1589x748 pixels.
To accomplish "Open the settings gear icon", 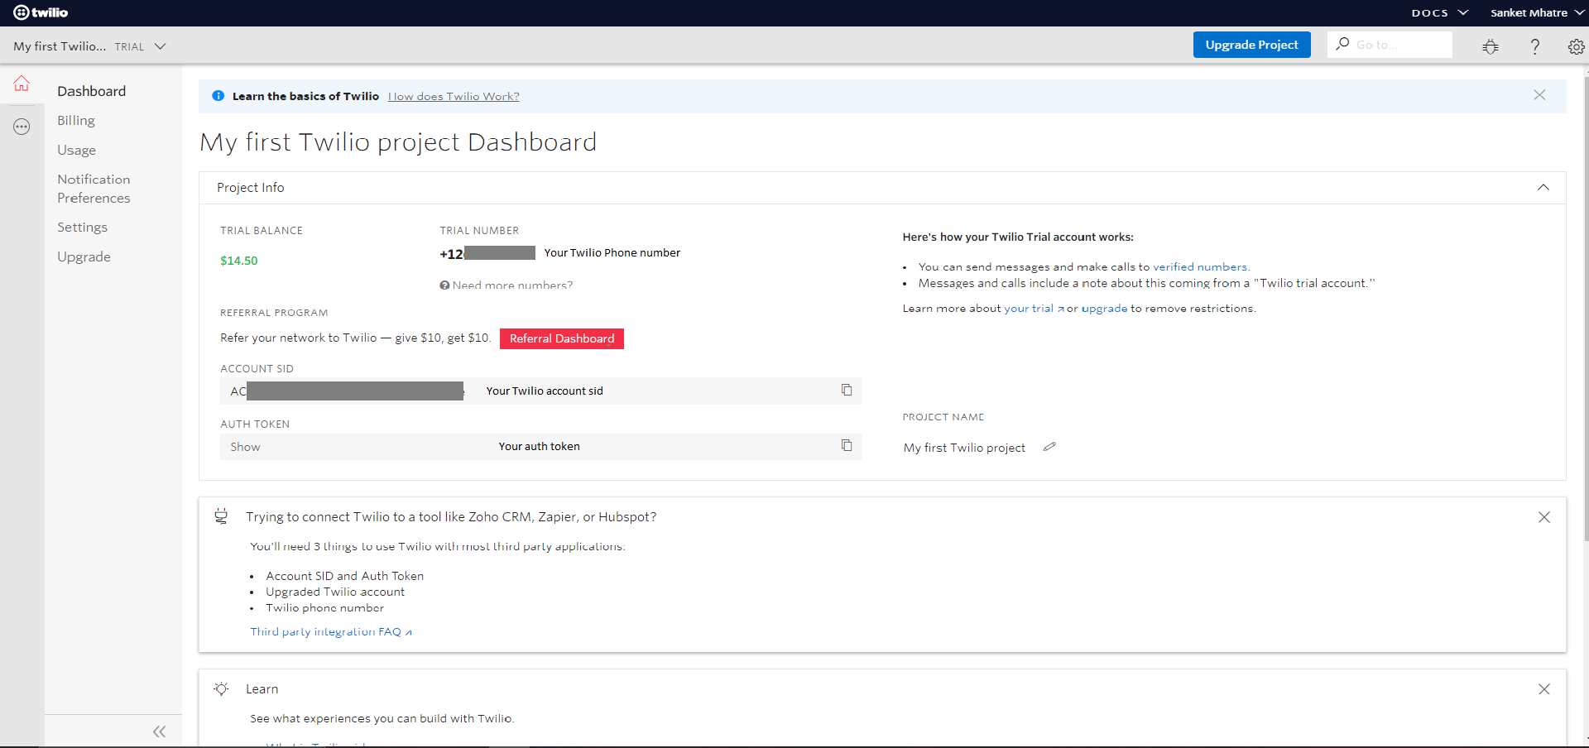I will click(1577, 46).
